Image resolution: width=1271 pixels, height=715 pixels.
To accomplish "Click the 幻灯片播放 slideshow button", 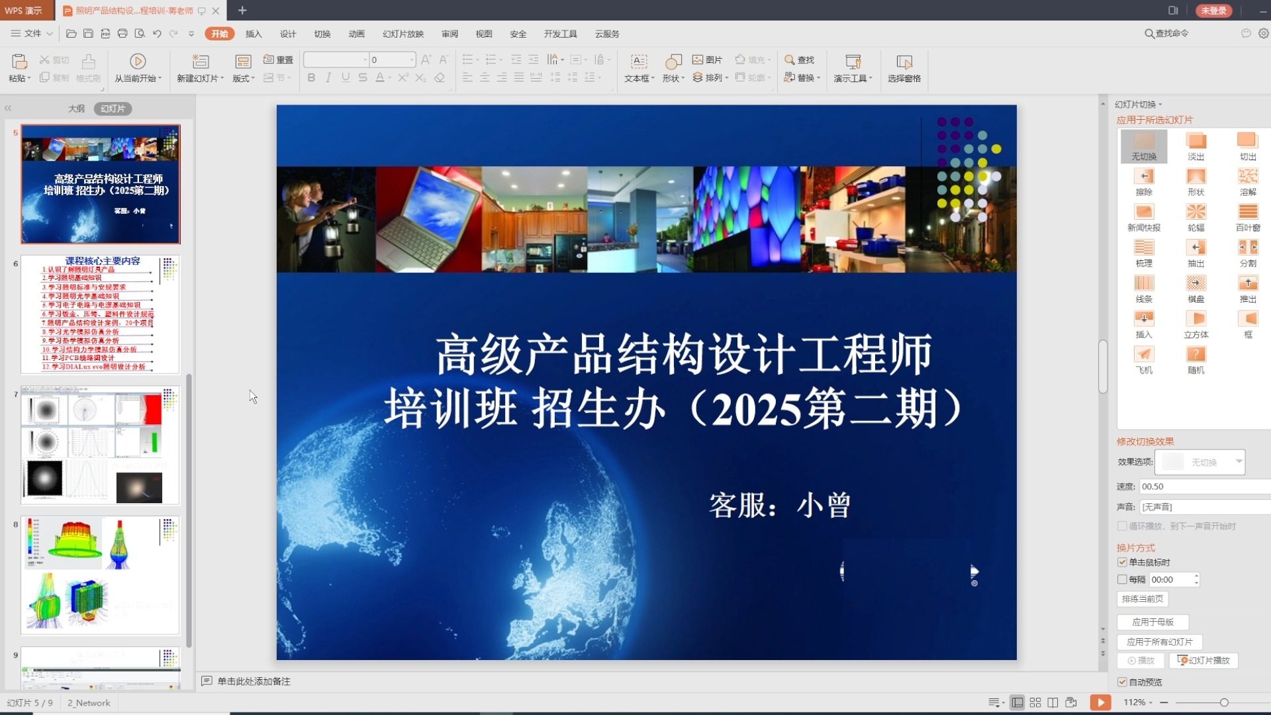I will (1203, 661).
